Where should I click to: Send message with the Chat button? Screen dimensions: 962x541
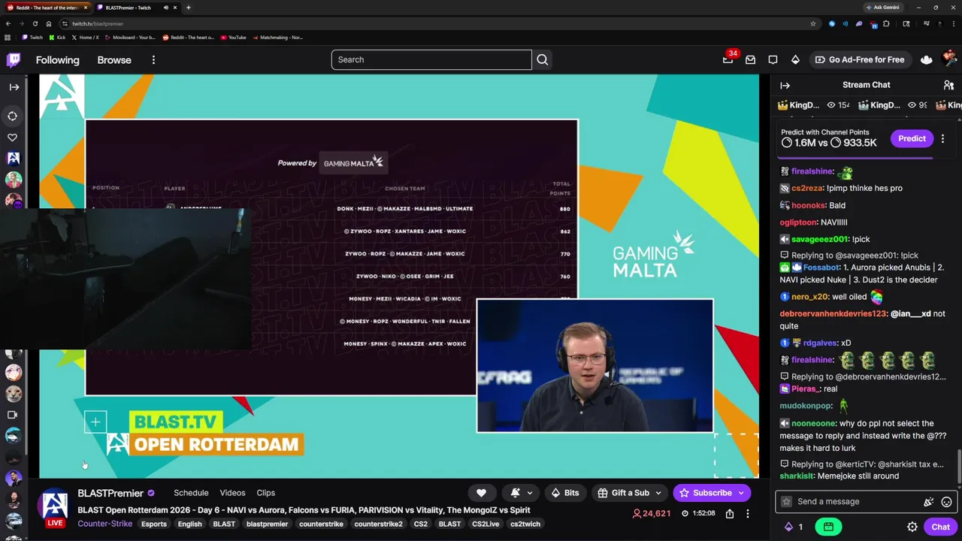940,527
